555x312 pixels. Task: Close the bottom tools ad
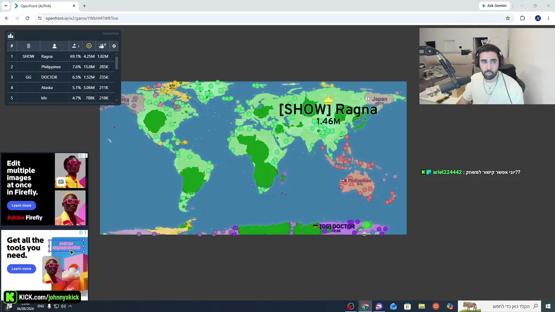tap(85, 233)
